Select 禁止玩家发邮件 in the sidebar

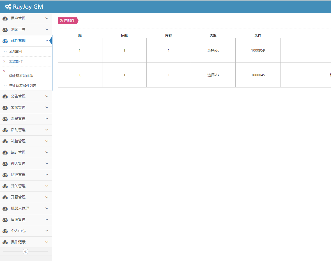21,76
